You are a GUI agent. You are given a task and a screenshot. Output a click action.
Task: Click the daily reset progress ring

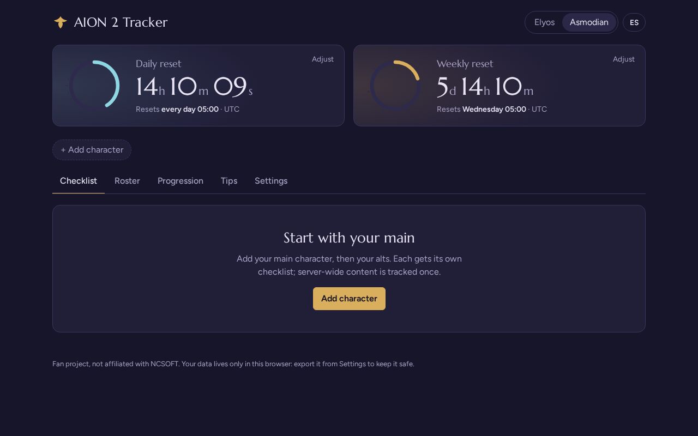(x=94, y=86)
